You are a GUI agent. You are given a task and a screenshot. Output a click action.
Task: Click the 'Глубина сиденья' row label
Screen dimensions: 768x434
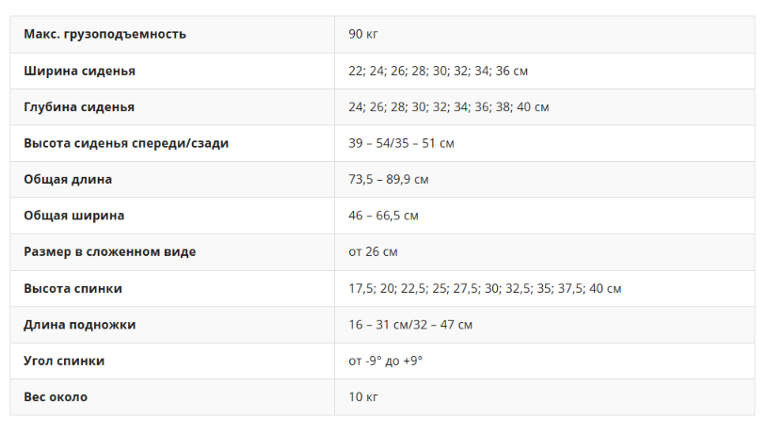tap(79, 107)
